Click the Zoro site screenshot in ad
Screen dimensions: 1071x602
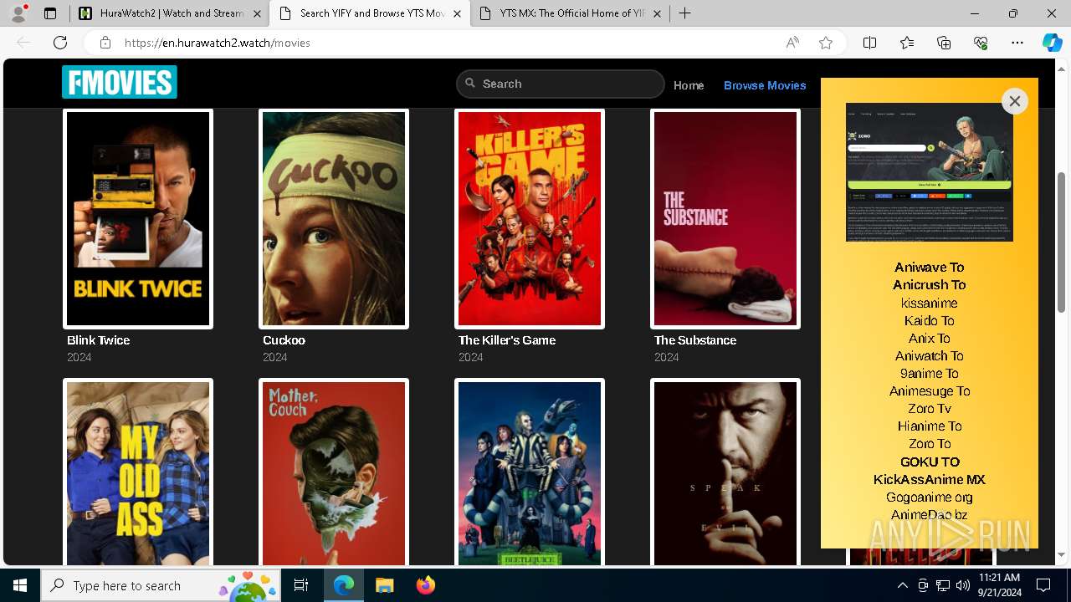click(929, 172)
